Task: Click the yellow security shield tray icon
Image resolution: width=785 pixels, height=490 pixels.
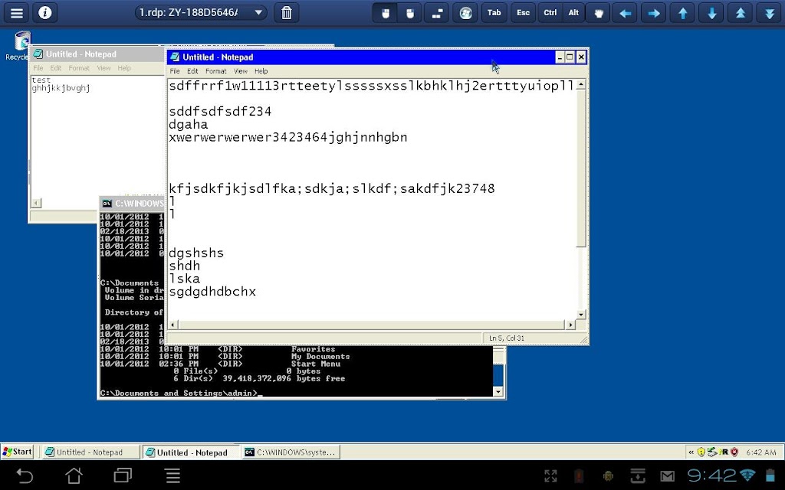Action: coord(701,452)
